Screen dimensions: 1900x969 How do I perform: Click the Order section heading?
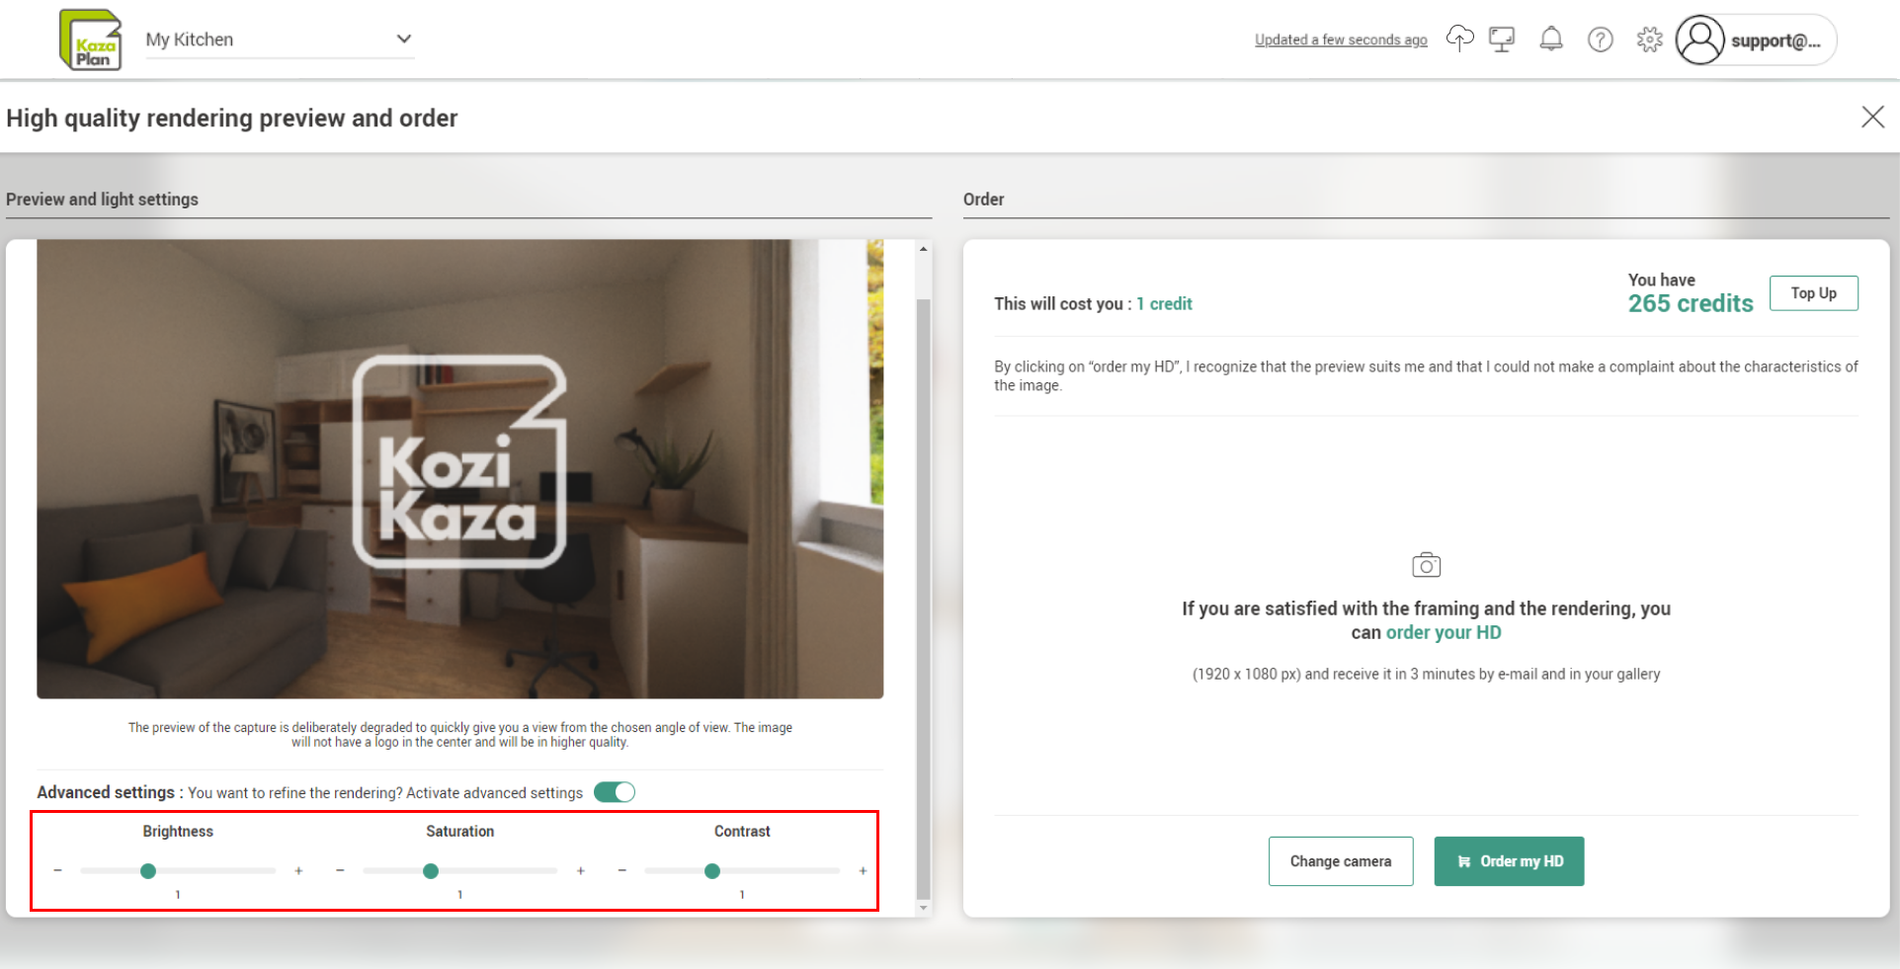[x=983, y=200]
